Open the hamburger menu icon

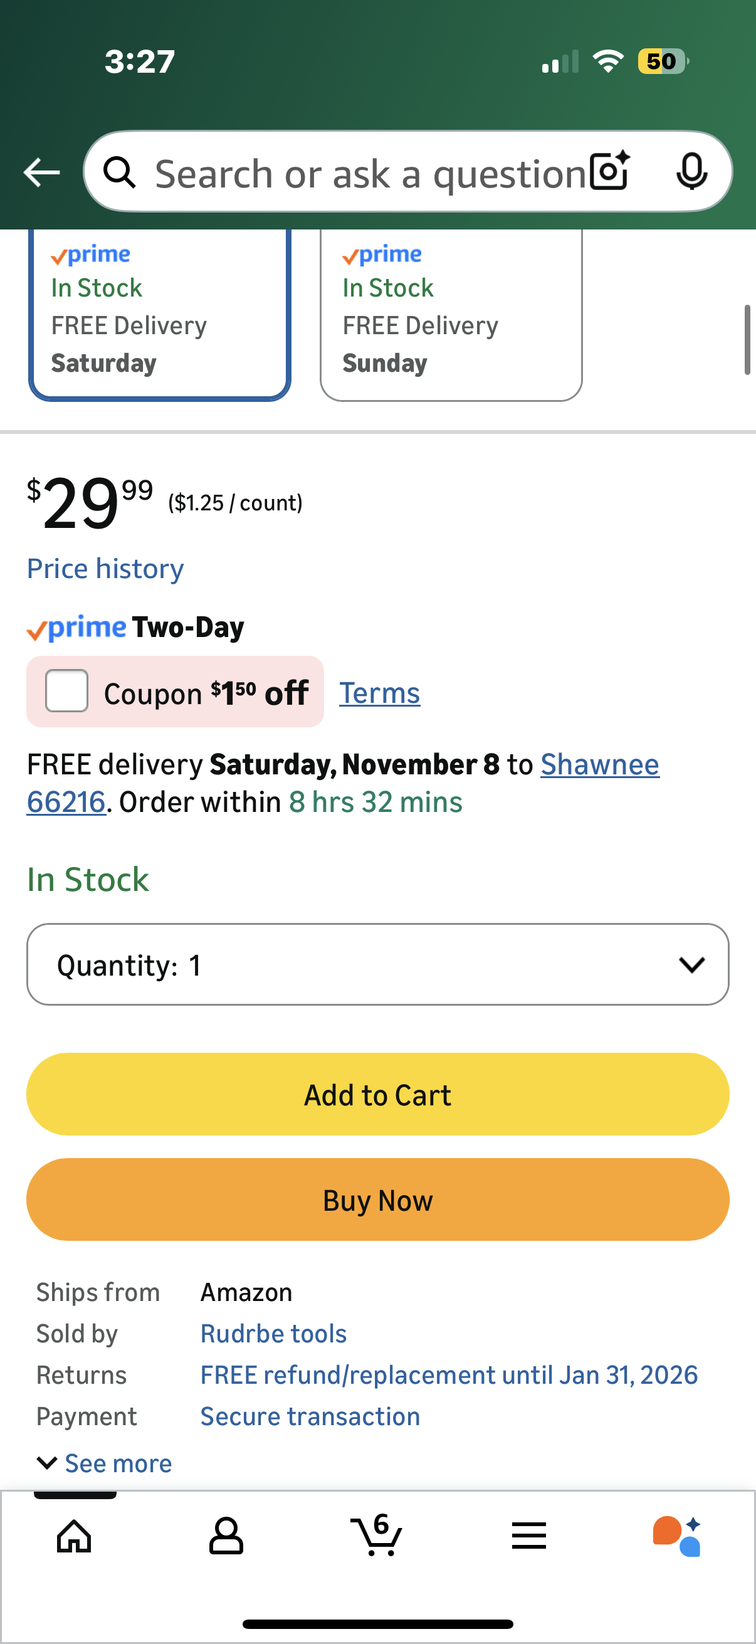(528, 1536)
